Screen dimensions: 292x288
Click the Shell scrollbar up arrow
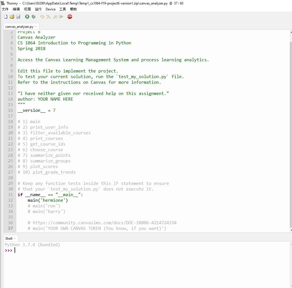point(291,244)
